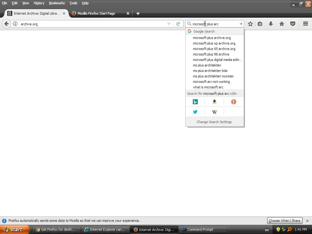Switch to Mozilla Firefox Start Page tab

click(x=101, y=13)
